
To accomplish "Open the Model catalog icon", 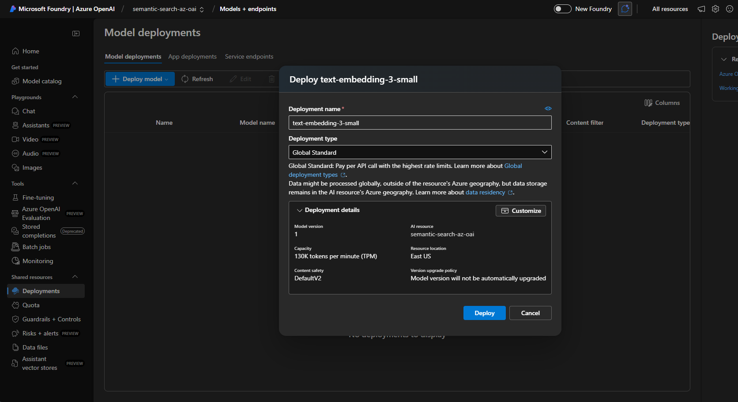I will pyautogui.click(x=15, y=81).
